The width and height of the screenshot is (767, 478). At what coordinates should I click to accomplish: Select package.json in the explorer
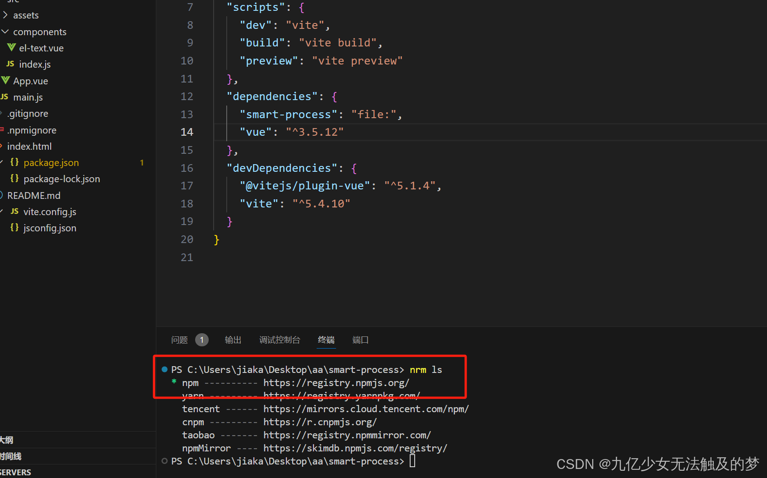click(51, 163)
